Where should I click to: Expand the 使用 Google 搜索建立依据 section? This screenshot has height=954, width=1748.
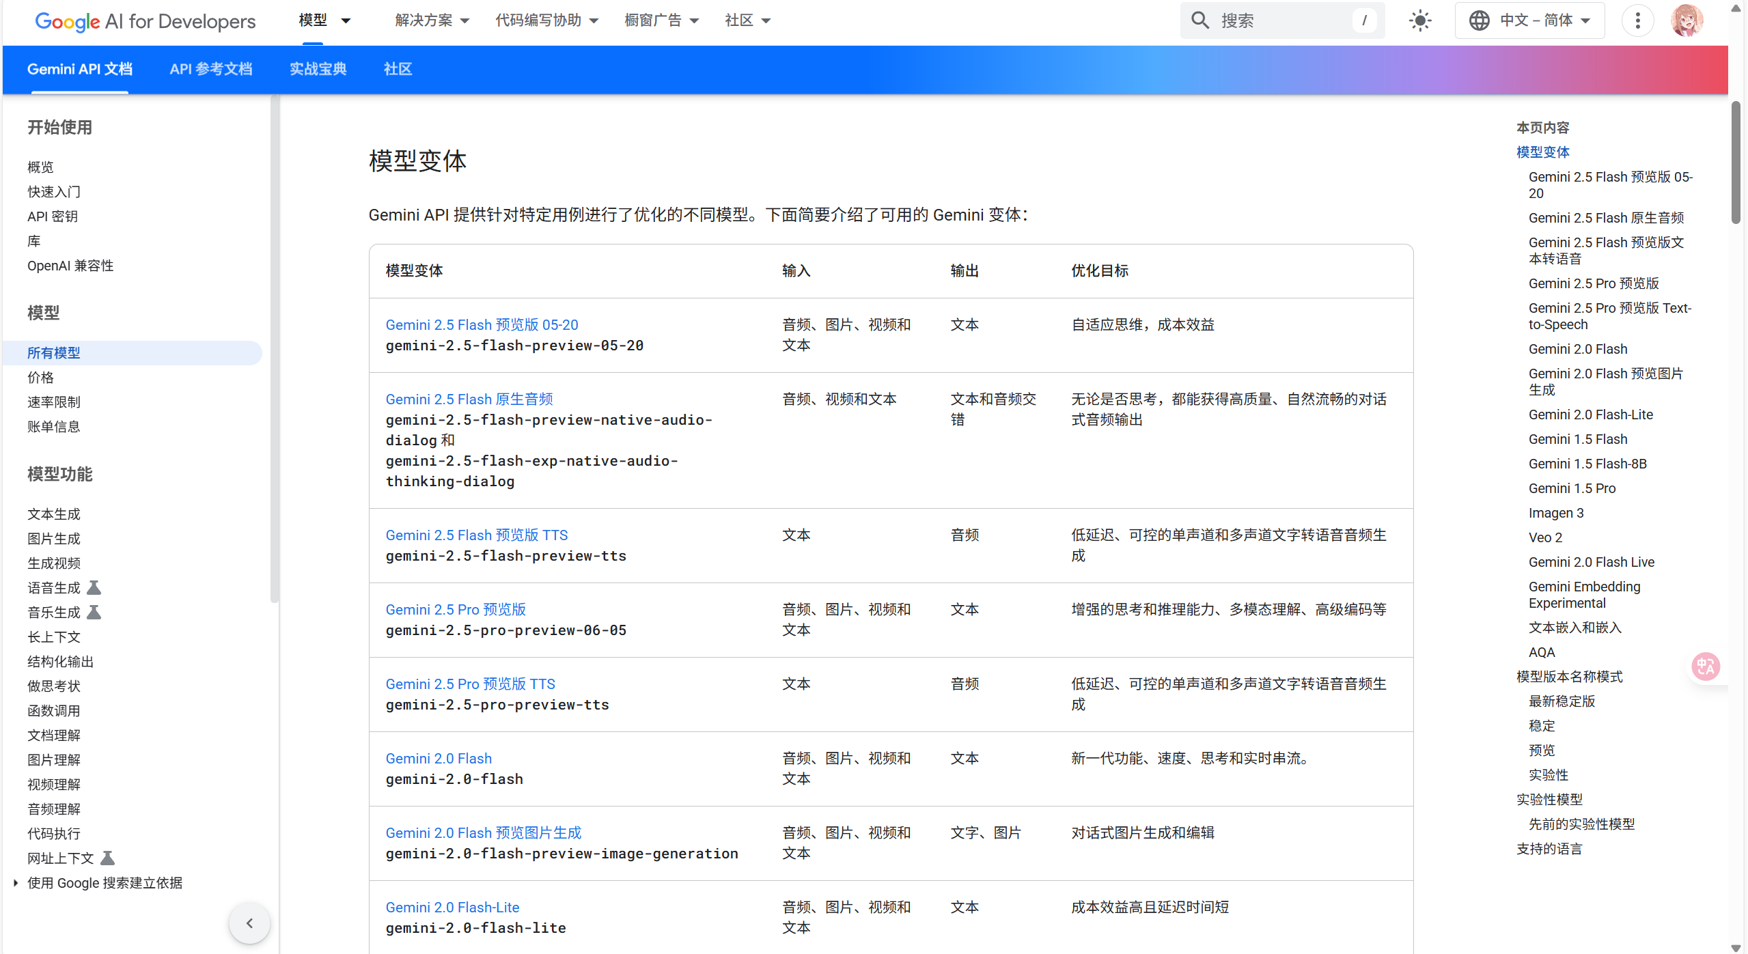(x=16, y=882)
